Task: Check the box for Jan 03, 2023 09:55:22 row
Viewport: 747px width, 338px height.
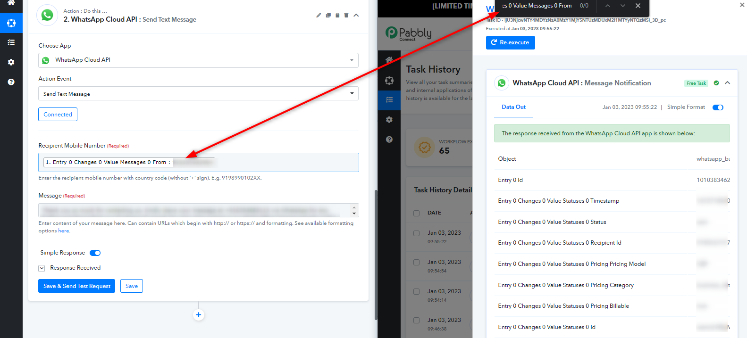Action: (x=417, y=233)
